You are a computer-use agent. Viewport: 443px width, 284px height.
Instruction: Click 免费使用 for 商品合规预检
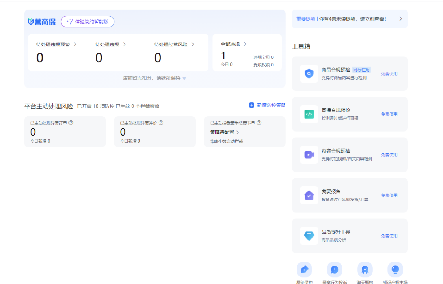pos(389,74)
